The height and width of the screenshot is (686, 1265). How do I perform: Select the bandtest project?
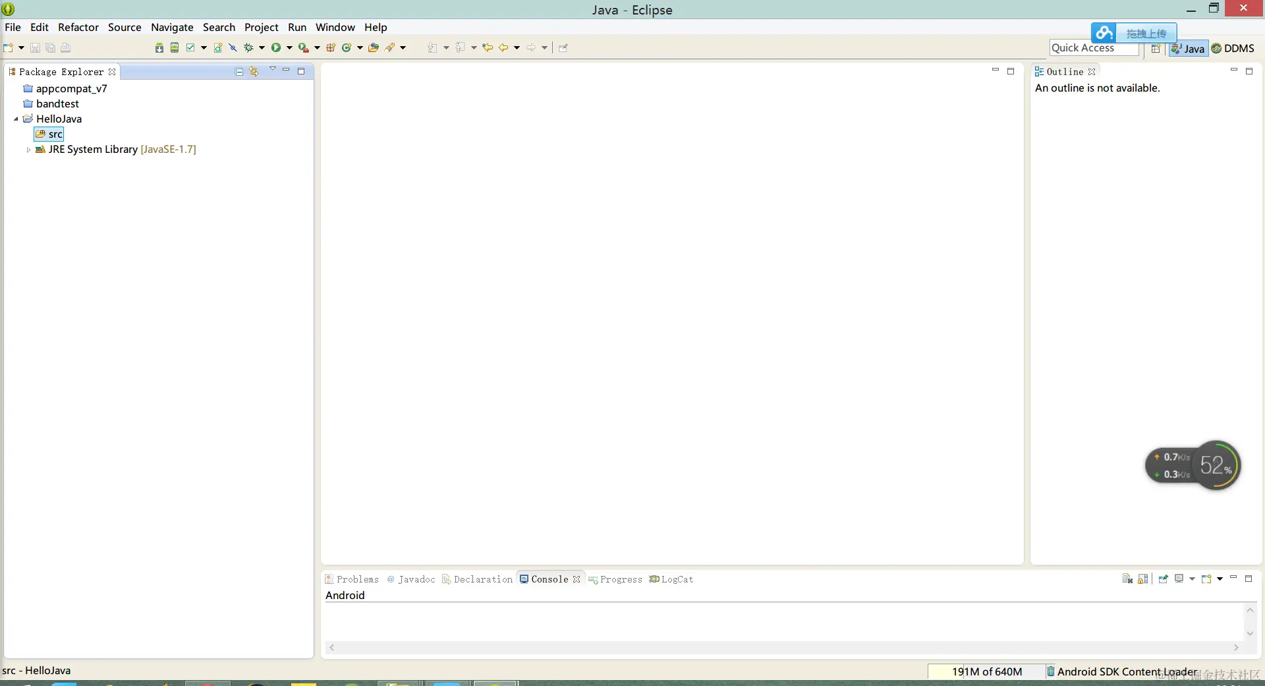(51, 104)
